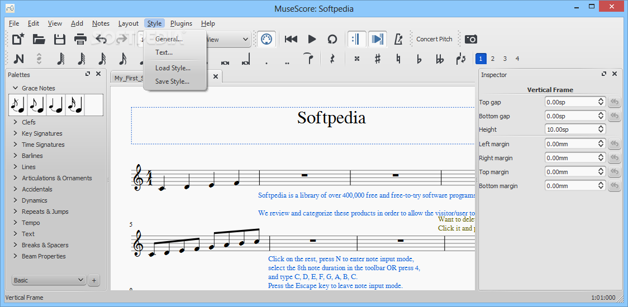Toggle play repeats button
Viewport: 628px width, 307px height.
tap(356, 39)
